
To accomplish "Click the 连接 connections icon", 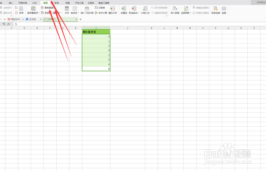I will click(224, 9).
